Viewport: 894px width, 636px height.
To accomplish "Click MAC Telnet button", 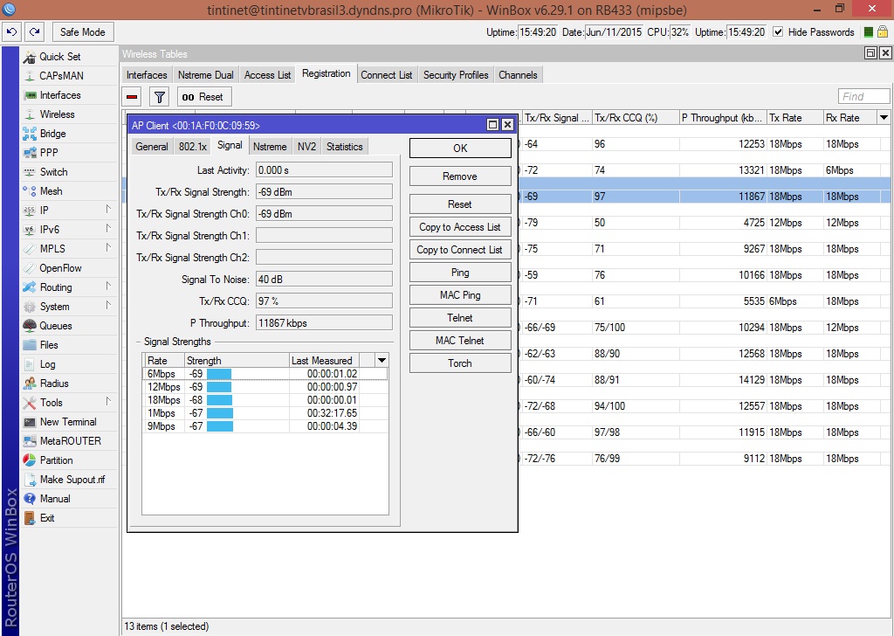I will point(460,341).
